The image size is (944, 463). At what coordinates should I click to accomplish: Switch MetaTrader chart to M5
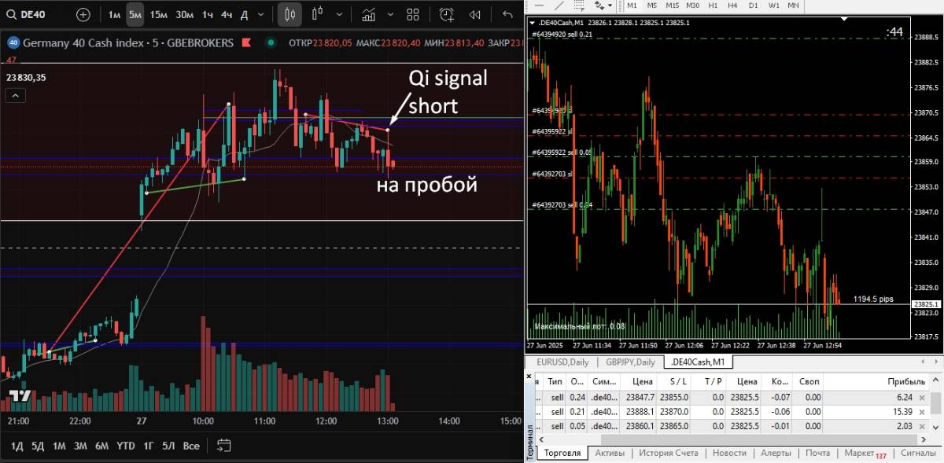pyautogui.click(x=652, y=6)
